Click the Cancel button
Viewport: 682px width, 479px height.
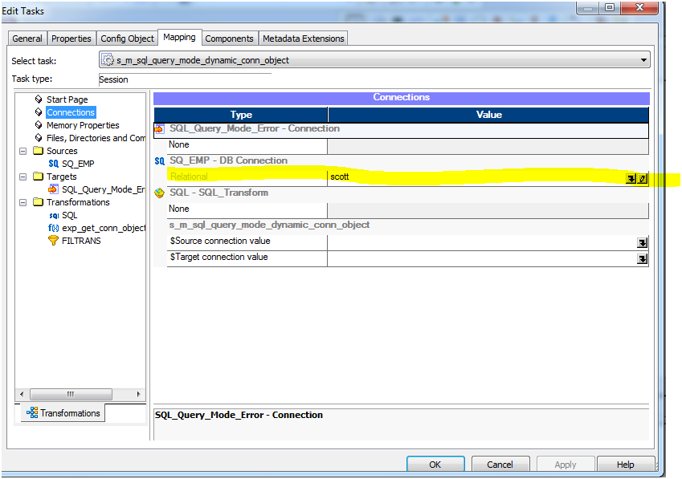pos(500,464)
